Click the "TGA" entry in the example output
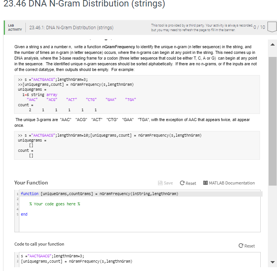The width and height of the screenshot is (277, 271). click(131, 99)
